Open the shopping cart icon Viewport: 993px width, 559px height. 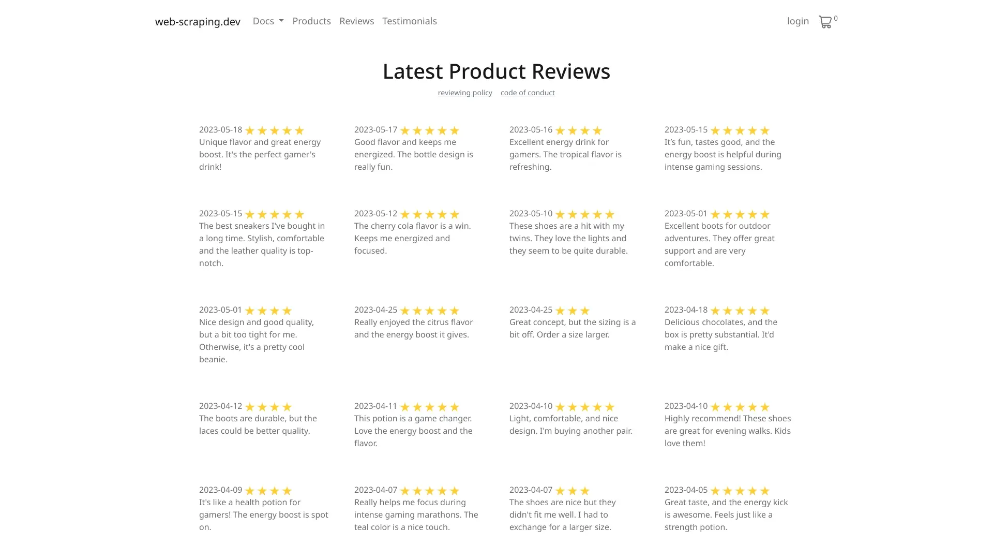point(826,21)
